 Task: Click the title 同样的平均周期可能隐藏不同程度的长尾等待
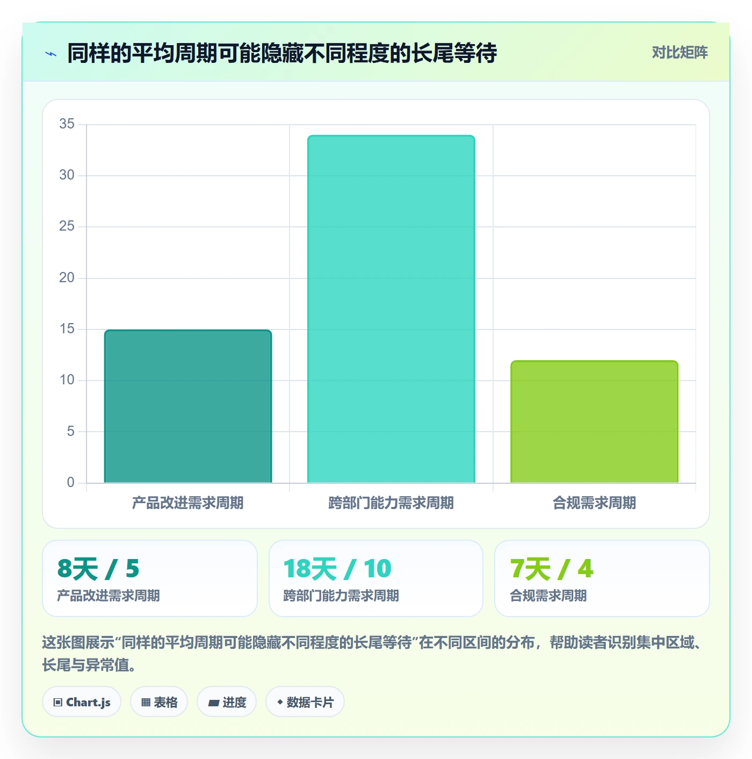coord(282,53)
